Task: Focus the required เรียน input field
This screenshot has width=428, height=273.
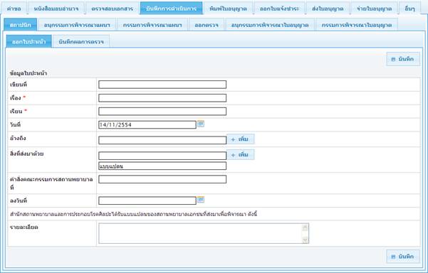Action: pyautogui.click(x=162, y=111)
